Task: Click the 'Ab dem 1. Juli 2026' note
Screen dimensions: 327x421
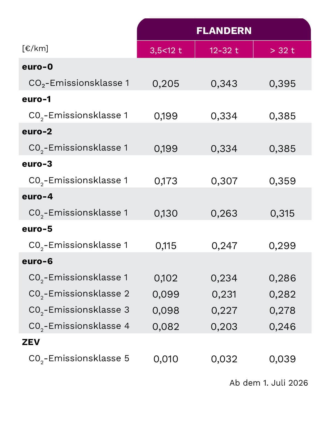Action: click(269, 383)
